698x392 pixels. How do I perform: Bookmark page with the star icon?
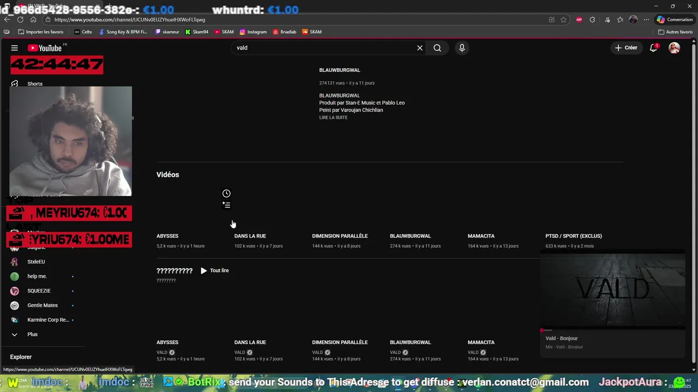pos(563,20)
